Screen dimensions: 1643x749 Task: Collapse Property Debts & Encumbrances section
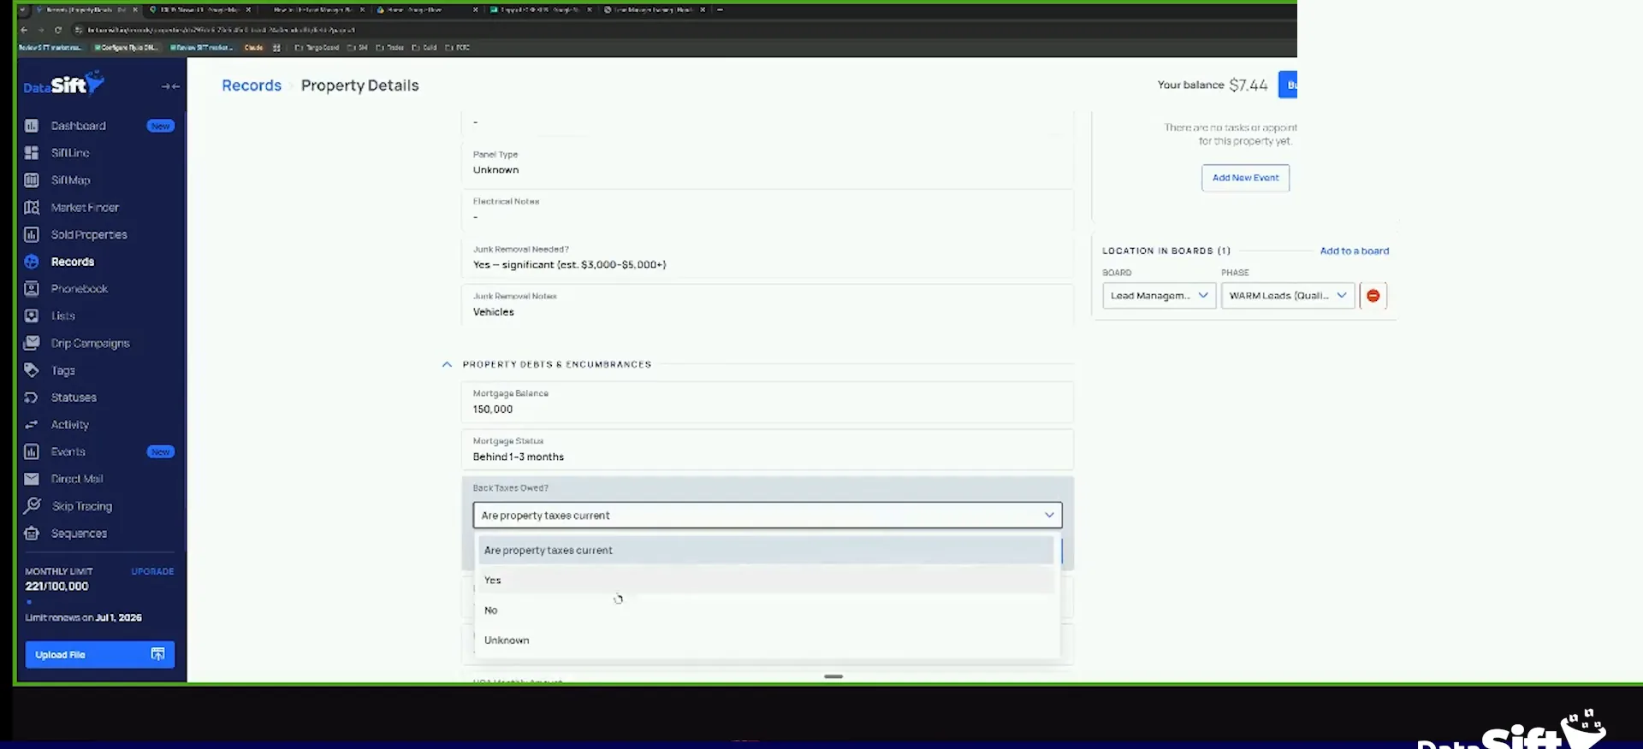click(x=447, y=364)
